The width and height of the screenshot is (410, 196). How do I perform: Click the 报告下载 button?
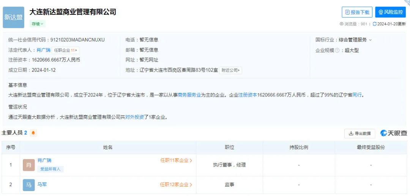(357, 12)
